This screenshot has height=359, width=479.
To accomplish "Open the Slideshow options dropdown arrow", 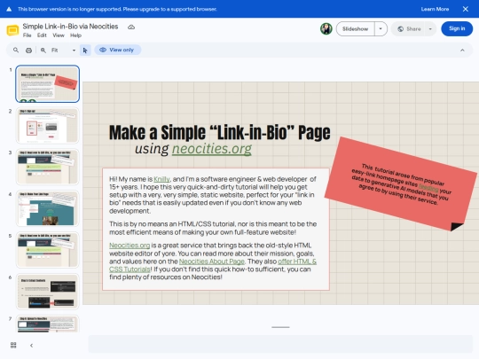I will pos(381,29).
